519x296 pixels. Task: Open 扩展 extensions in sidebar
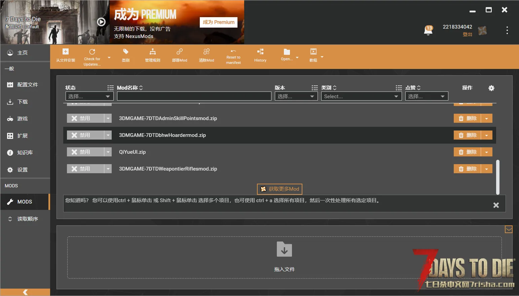coord(25,136)
